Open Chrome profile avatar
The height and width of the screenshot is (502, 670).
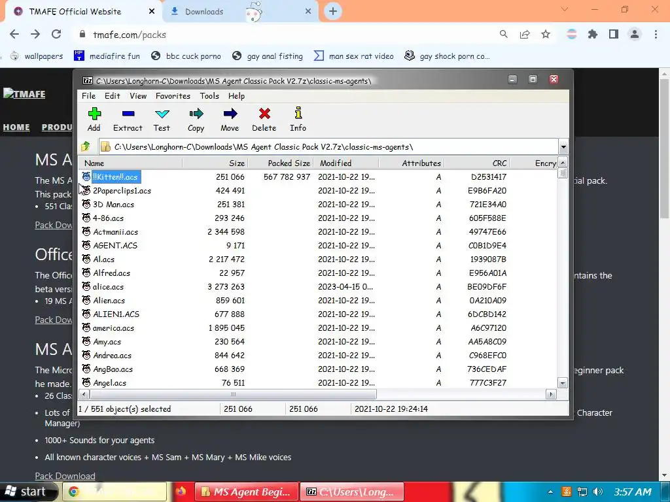point(635,34)
